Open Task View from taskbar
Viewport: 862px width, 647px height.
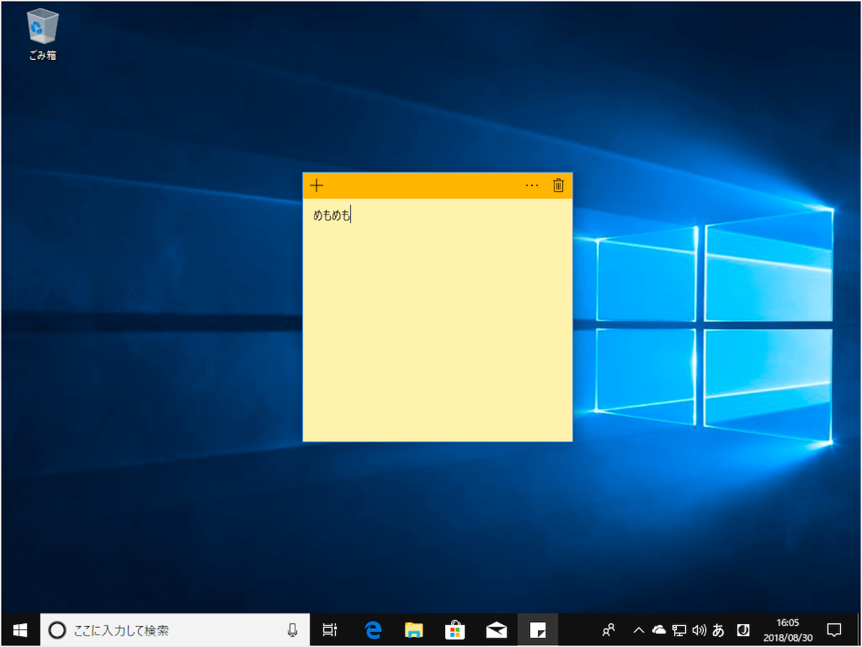[x=329, y=630]
